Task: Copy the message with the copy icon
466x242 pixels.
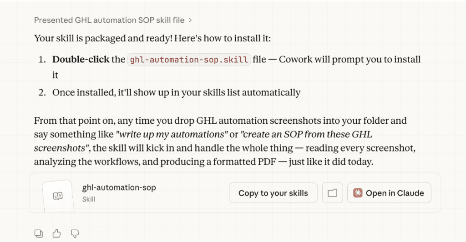Action: tap(39, 233)
